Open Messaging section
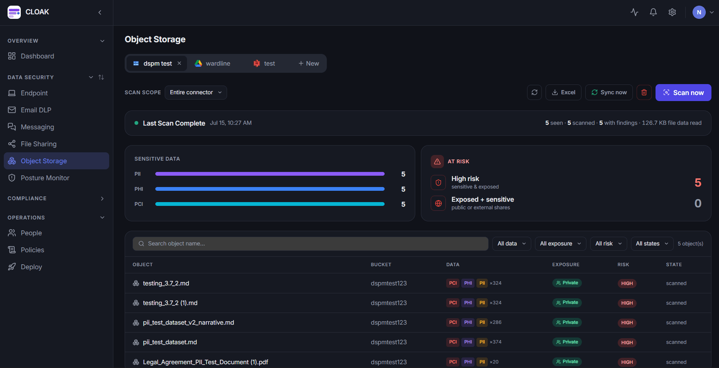This screenshot has height=368, width=719. (56, 127)
